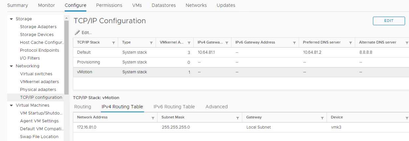This screenshot has width=409, height=141.
Task: Open filter icon on Network Address column
Action: click(153, 118)
